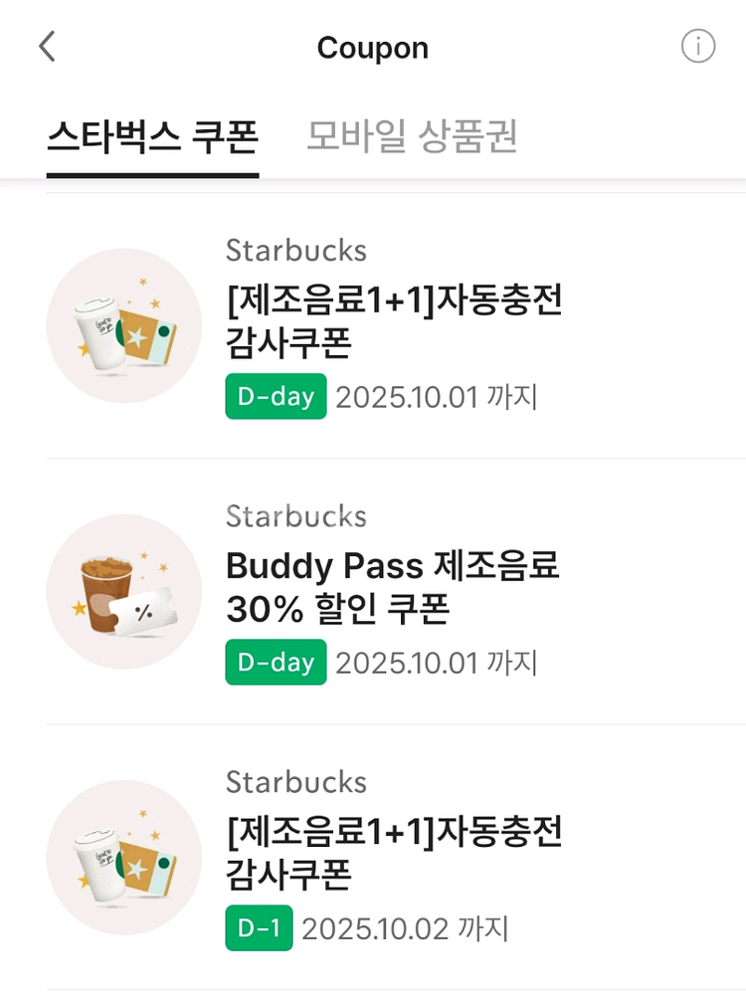The width and height of the screenshot is (746, 1006).
Task: Tap first coupon's cup and card icon
Action: 124,325
